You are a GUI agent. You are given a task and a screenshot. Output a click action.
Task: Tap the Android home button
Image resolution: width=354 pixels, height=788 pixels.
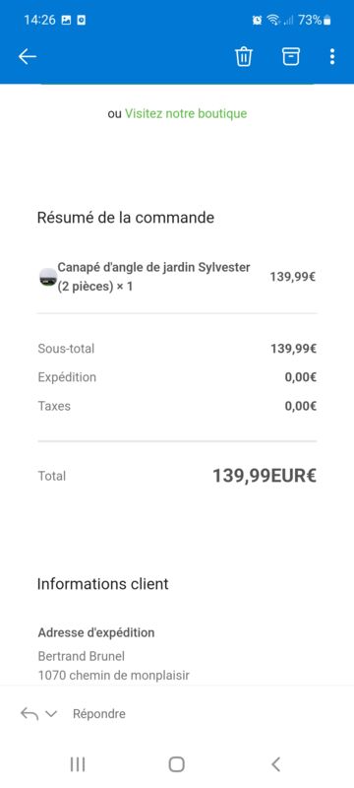(176, 764)
